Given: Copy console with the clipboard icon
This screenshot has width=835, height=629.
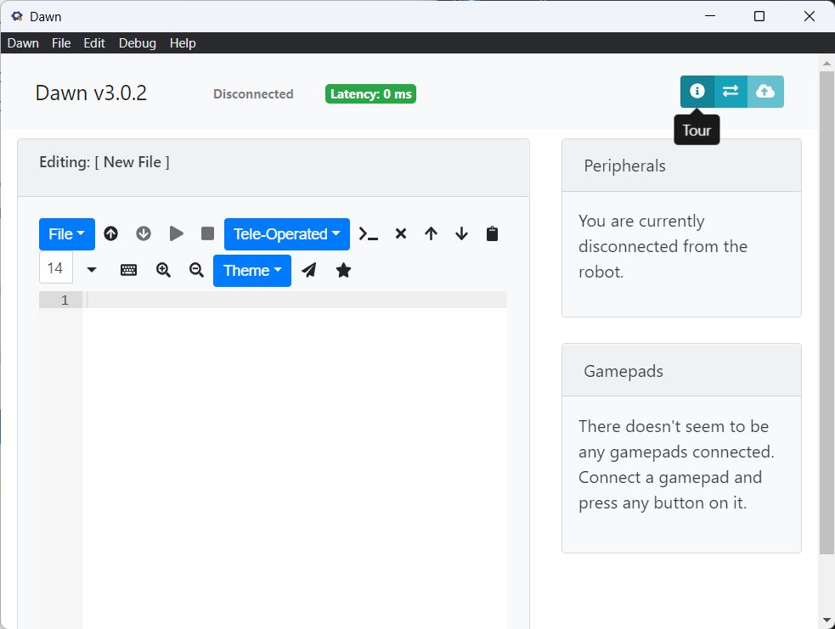Looking at the screenshot, I should click(492, 233).
